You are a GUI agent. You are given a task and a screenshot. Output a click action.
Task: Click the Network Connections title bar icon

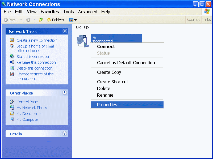4,4
